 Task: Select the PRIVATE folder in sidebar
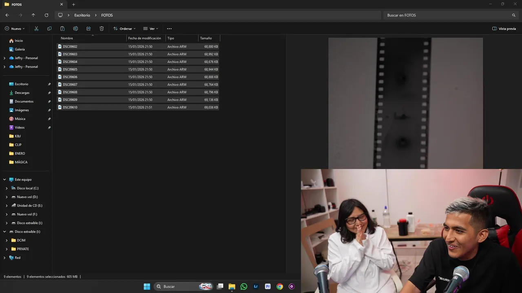click(23, 249)
